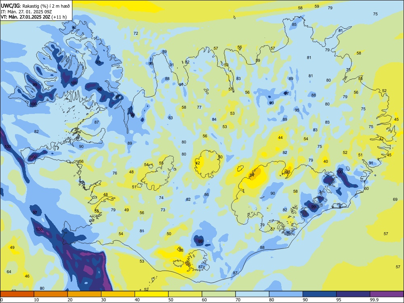
Task: Click the 10–20 orange legend swatch
Action: [51, 294]
